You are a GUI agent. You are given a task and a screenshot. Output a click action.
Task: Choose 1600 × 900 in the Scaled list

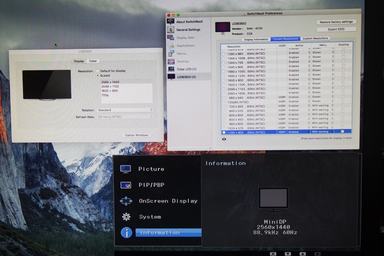tap(127, 91)
